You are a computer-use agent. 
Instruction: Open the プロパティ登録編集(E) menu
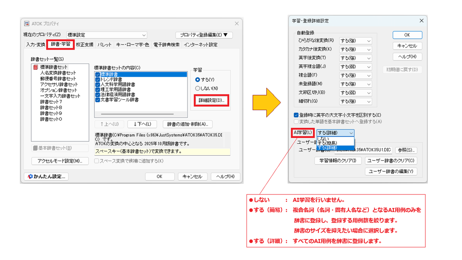point(203,34)
